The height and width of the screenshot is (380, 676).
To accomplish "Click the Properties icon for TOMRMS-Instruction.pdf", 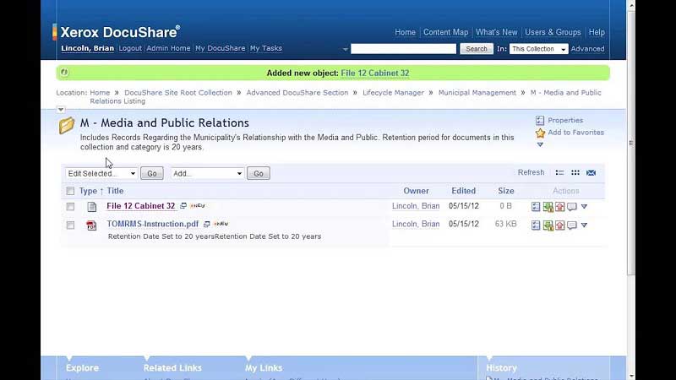I will pyautogui.click(x=536, y=225).
